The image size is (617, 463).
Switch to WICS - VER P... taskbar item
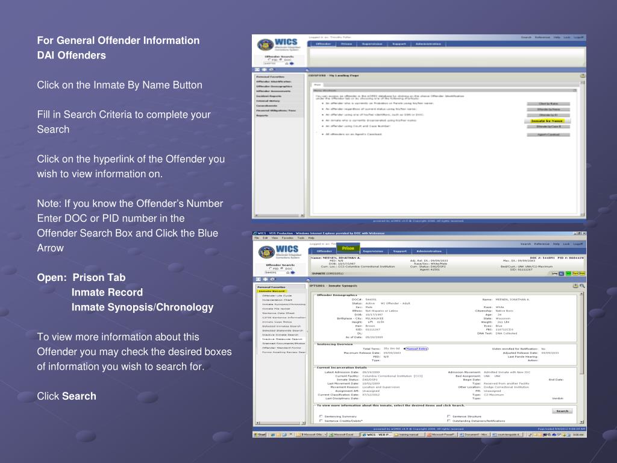click(376, 435)
